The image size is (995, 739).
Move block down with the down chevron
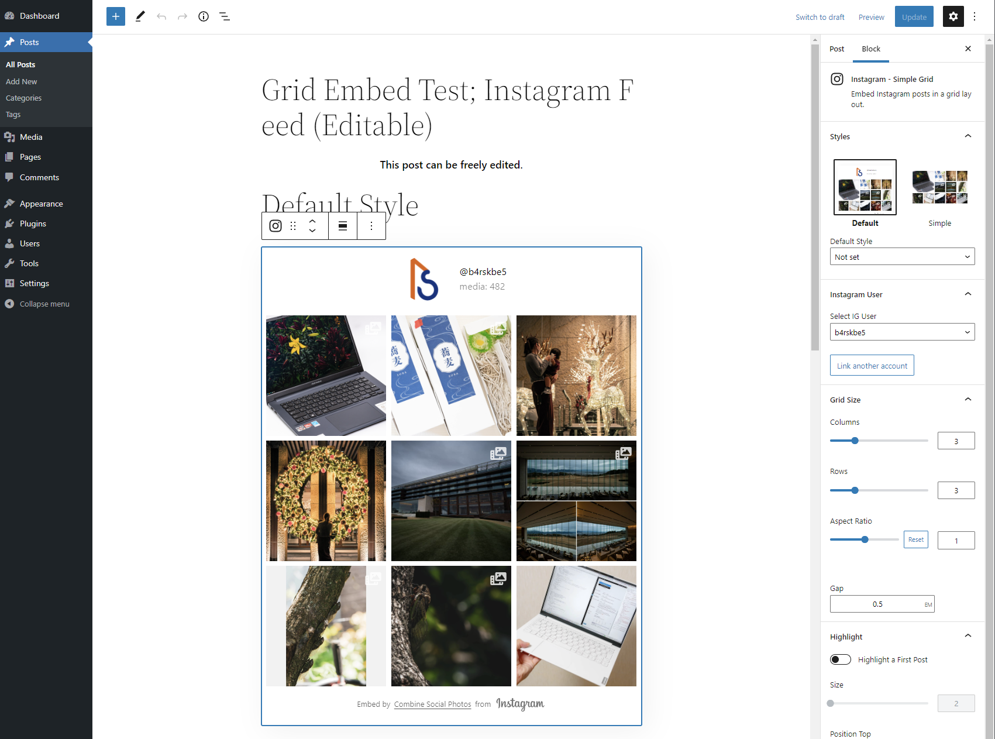coord(312,231)
